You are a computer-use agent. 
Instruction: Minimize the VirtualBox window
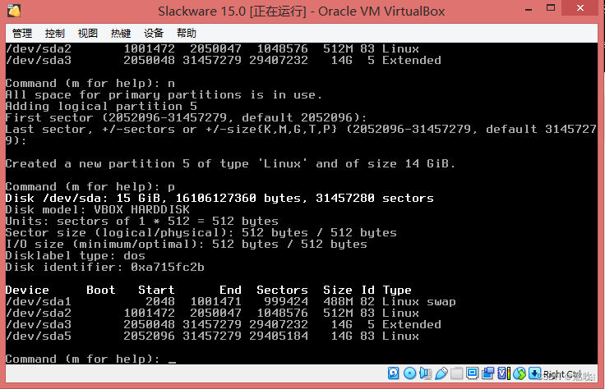coord(529,8)
